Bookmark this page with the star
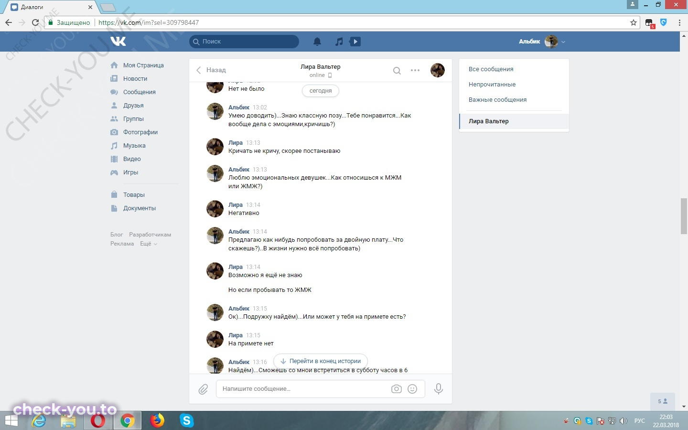Image resolution: width=688 pixels, height=430 pixels. 634,22
